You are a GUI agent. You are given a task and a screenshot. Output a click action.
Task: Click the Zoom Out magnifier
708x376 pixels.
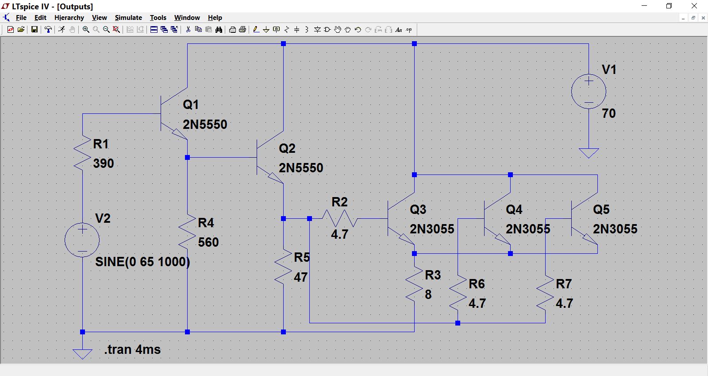(x=106, y=30)
